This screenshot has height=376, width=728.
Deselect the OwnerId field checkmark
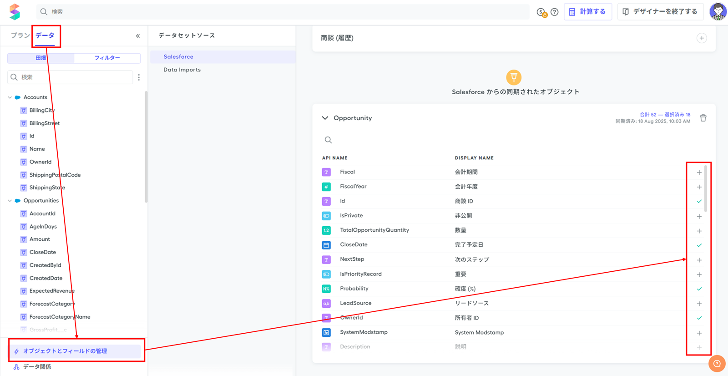coord(699,318)
